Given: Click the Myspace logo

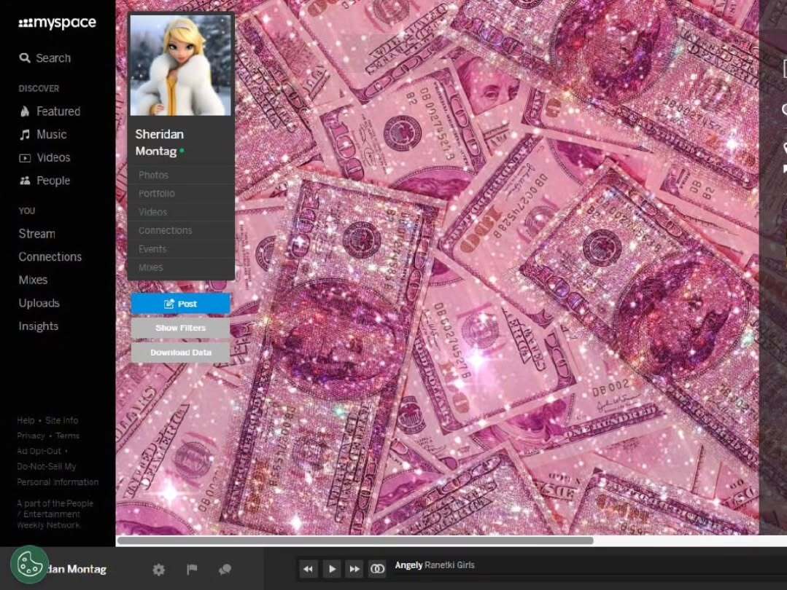Looking at the screenshot, I should 57,23.
